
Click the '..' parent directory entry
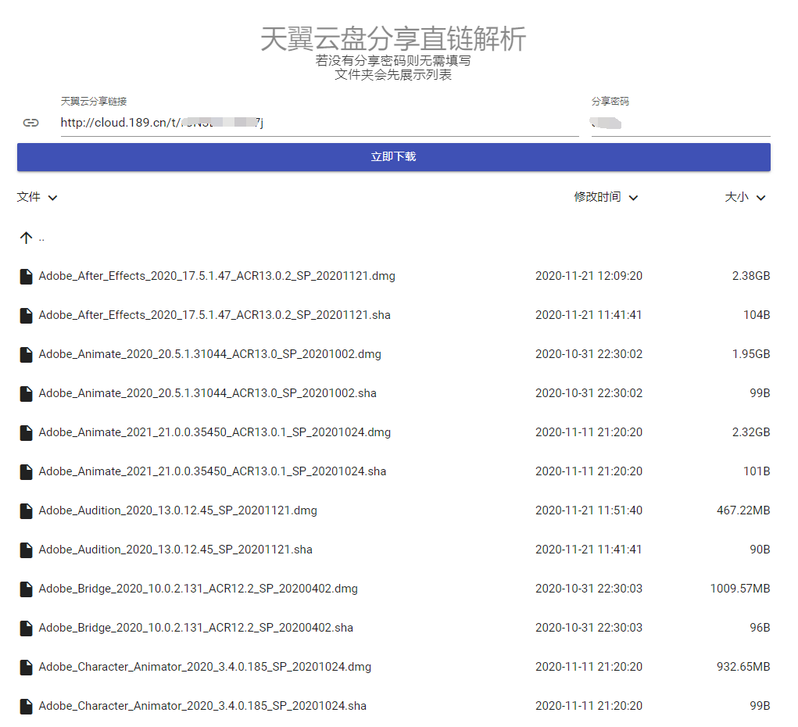(x=41, y=238)
